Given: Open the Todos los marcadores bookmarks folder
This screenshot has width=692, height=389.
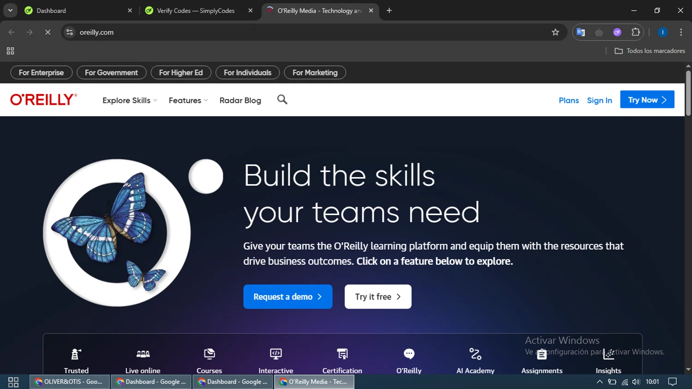Looking at the screenshot, I should pyautogui.click(x=650, y=51).
